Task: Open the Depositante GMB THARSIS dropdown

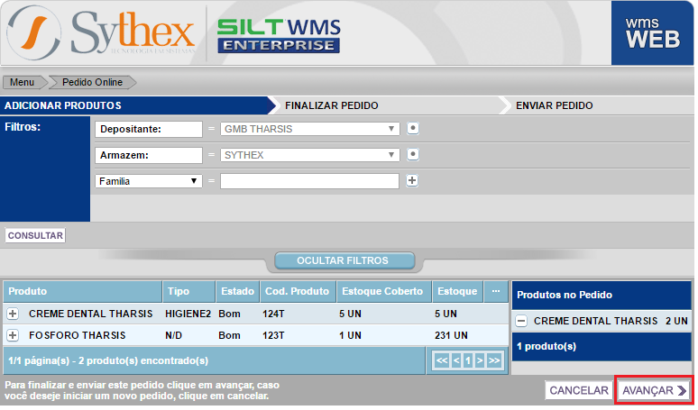Action: [310, 129]
